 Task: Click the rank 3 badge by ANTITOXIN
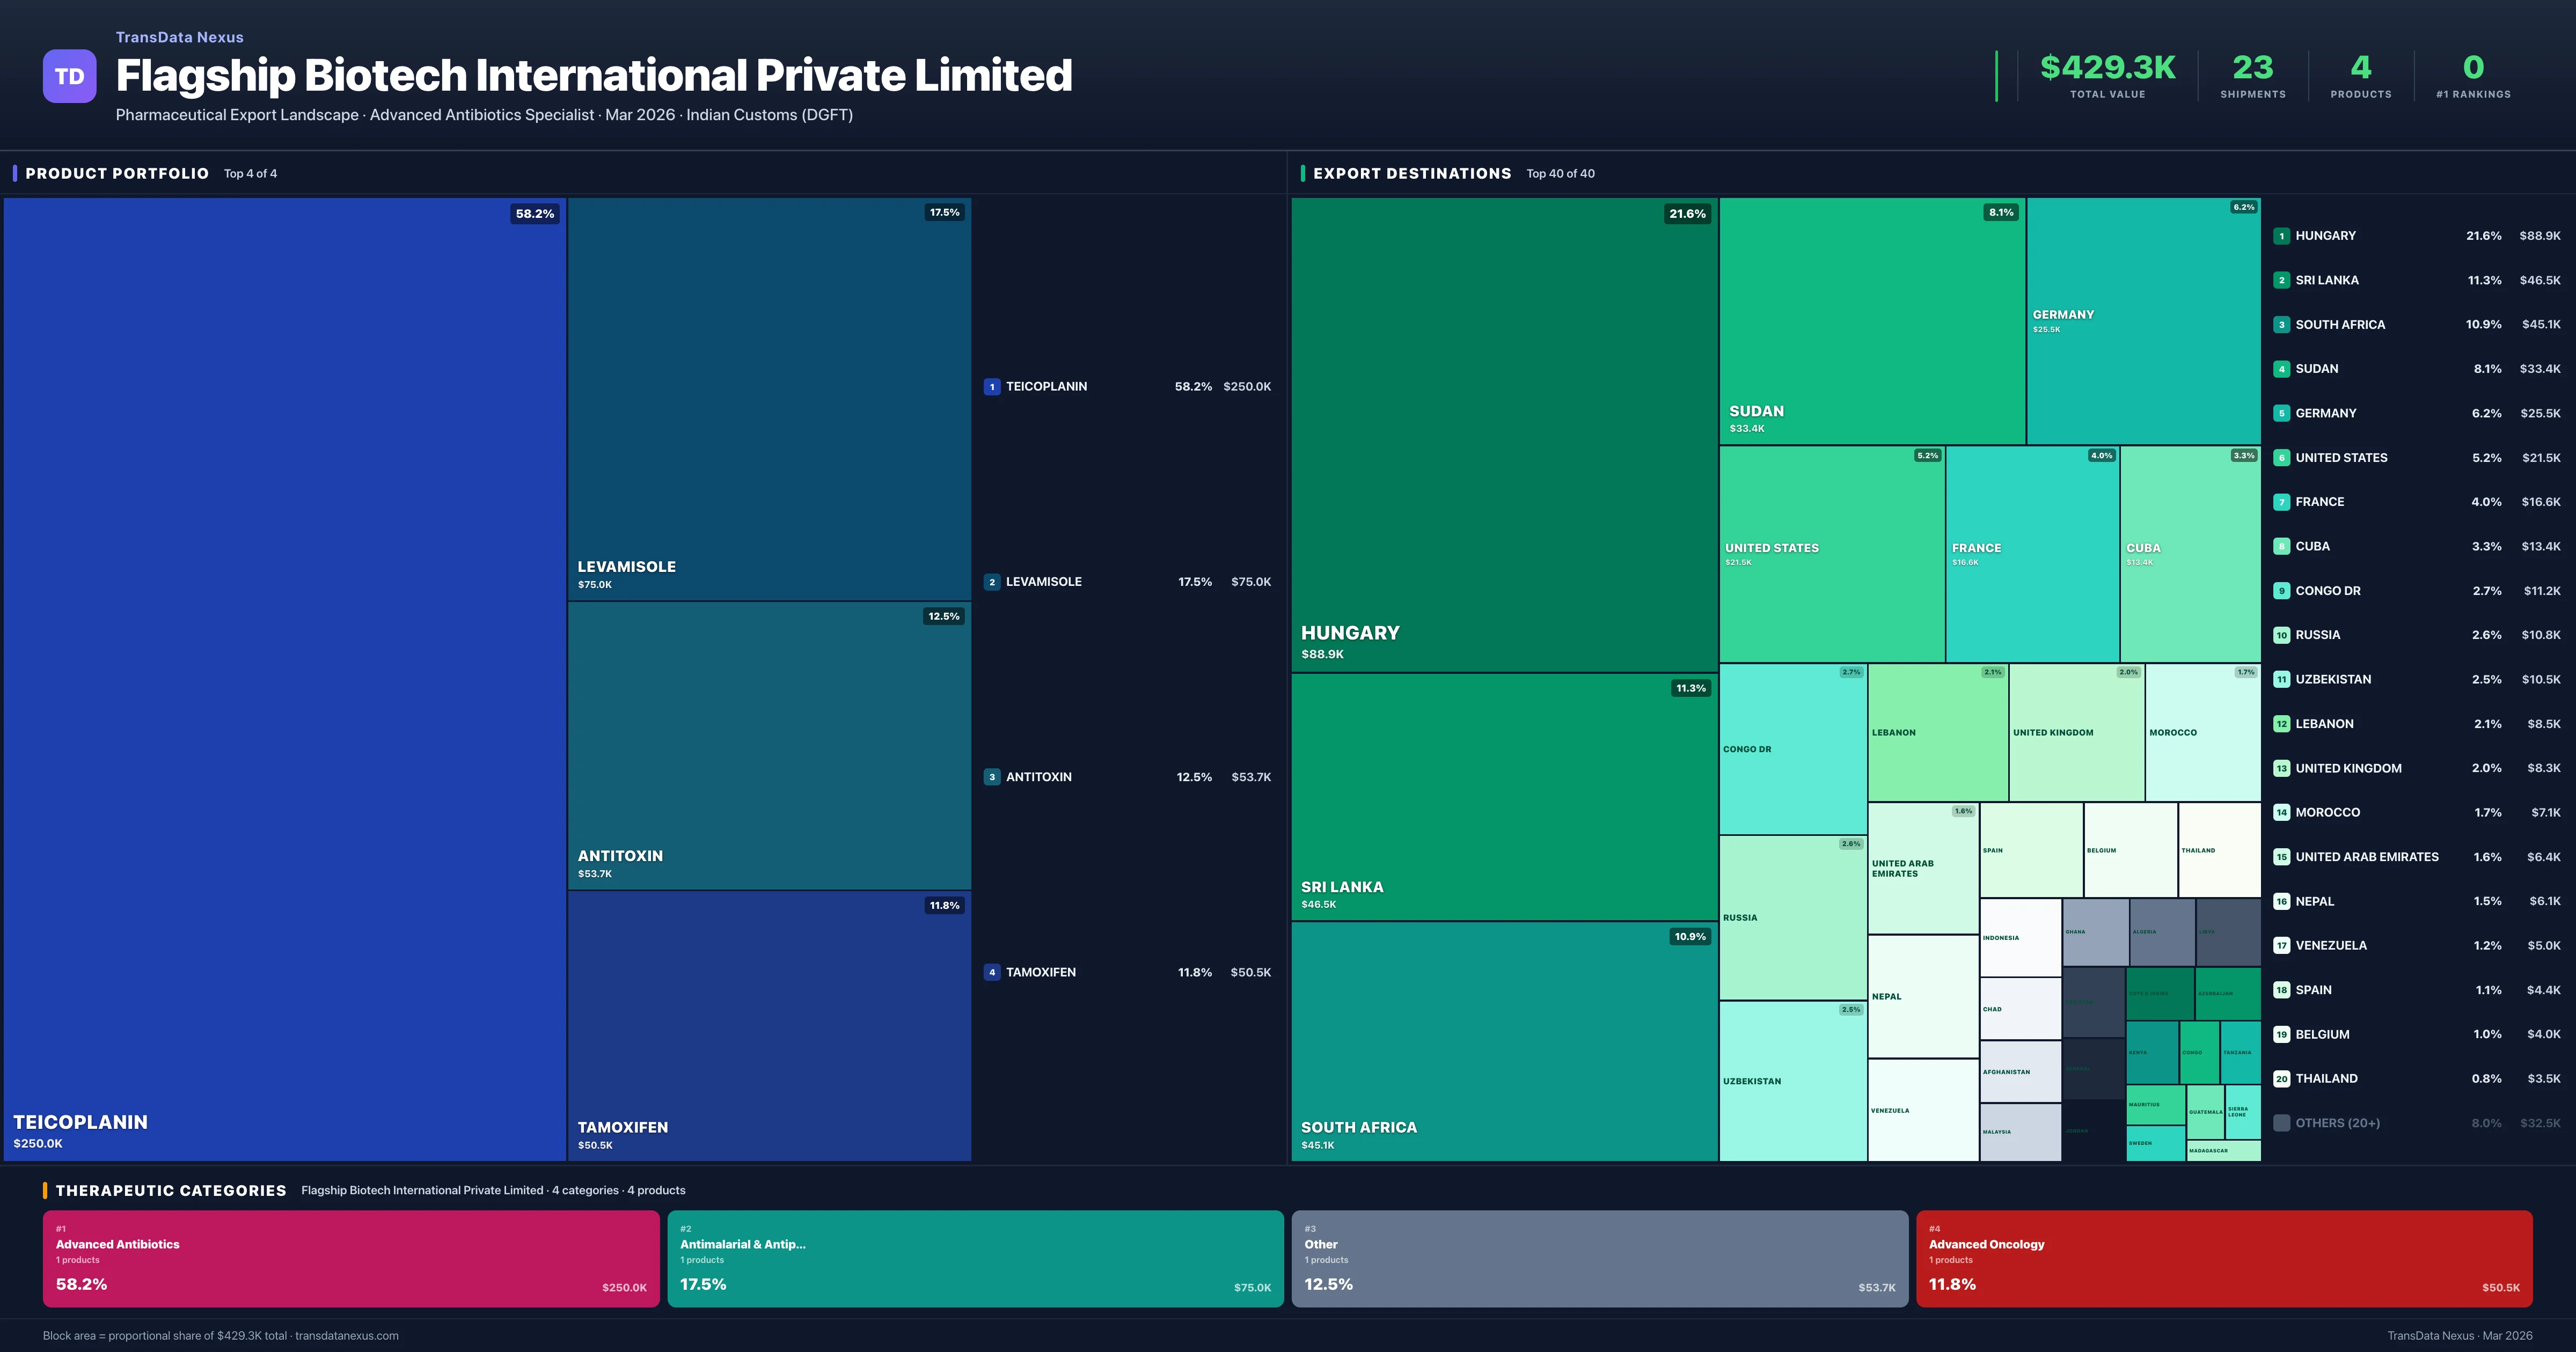tap(992, 776)
